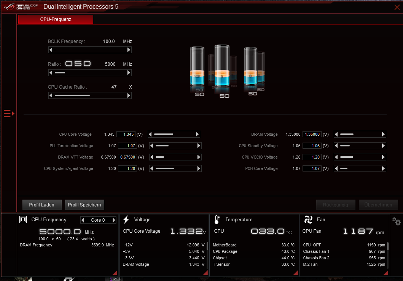Open the gear settings icon beside Fan panel

pos(396,221)
